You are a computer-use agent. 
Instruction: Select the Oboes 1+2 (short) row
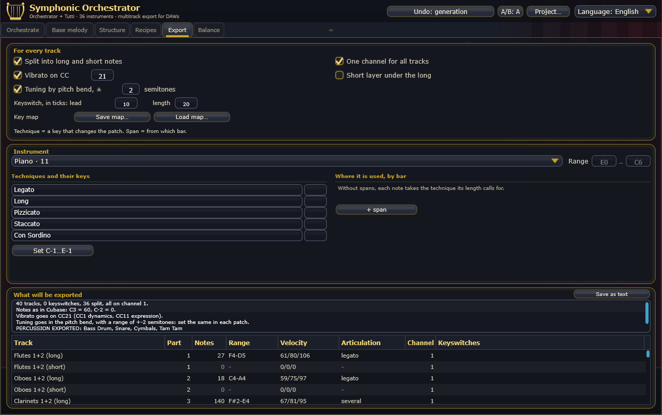(329, 390)
